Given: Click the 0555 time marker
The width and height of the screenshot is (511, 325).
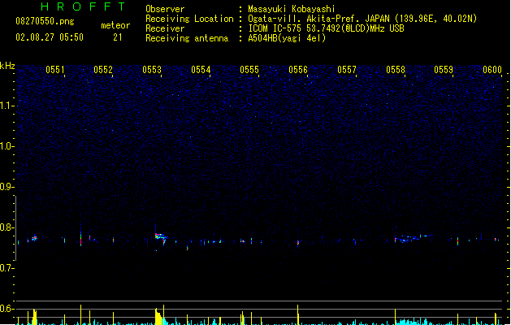Looking at the screenshot, I should [x=249, y=70].
